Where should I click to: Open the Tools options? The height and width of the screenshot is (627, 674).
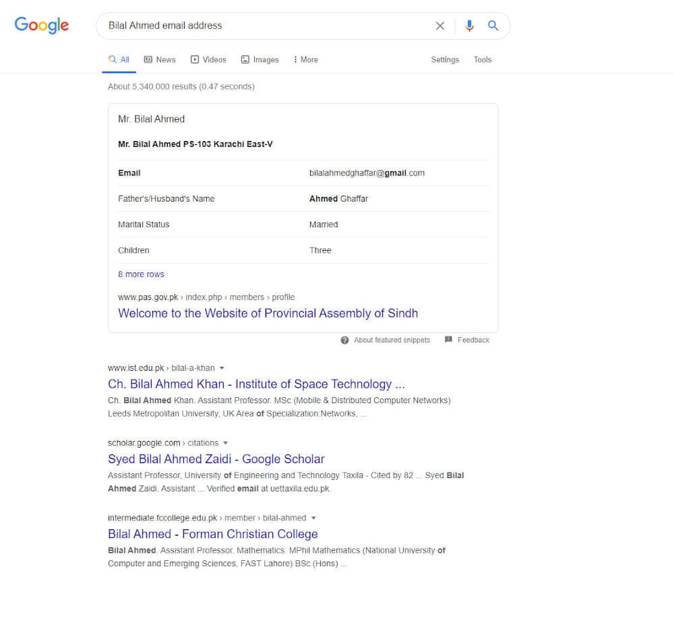[483, 59]
